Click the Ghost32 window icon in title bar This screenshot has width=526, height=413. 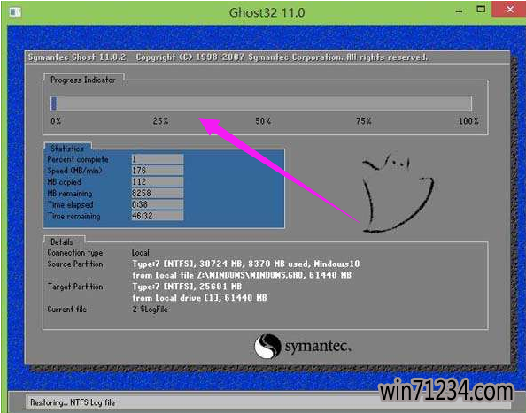coord(15,12)
